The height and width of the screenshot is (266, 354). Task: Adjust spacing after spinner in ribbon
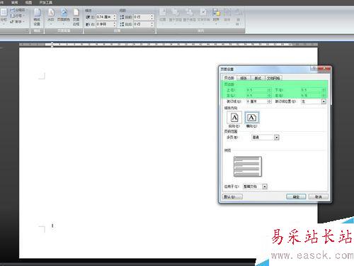152,24
